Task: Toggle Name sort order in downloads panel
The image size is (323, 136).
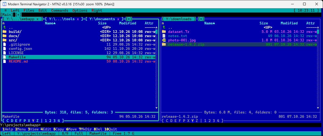Action: tap(210, 23)
